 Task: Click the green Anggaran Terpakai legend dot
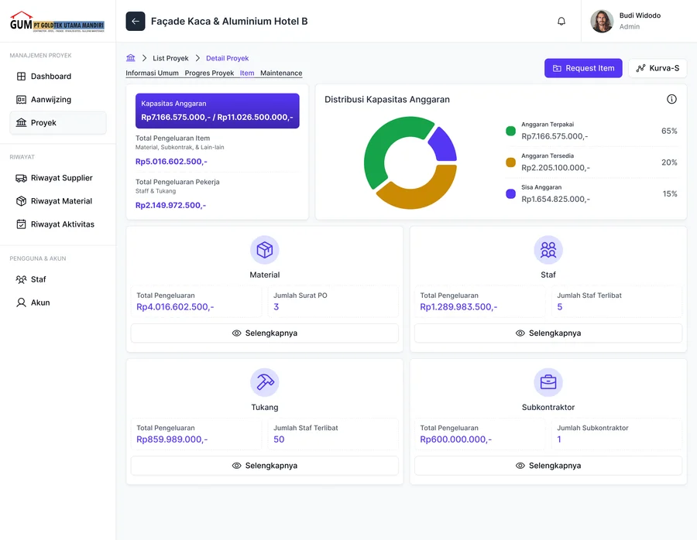click(511, 131)
